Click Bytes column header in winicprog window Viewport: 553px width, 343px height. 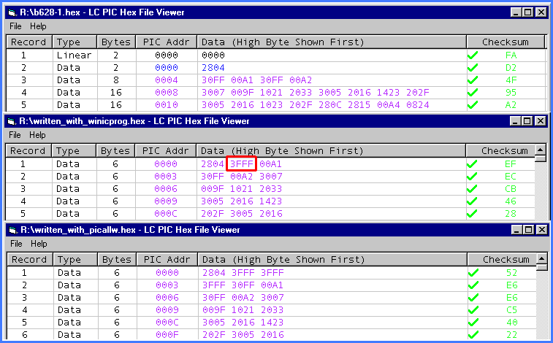(115, 151)
